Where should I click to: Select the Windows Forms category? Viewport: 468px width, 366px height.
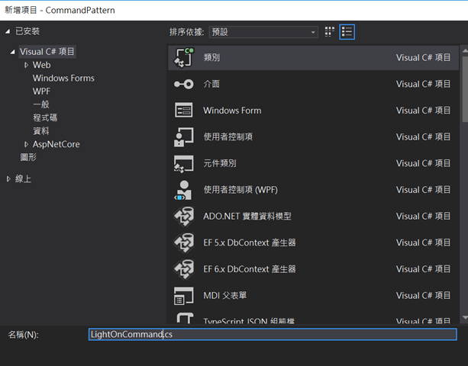(x=63, y=78)
